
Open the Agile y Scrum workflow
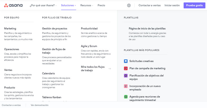pyautogui.click(x=89, y=46)
